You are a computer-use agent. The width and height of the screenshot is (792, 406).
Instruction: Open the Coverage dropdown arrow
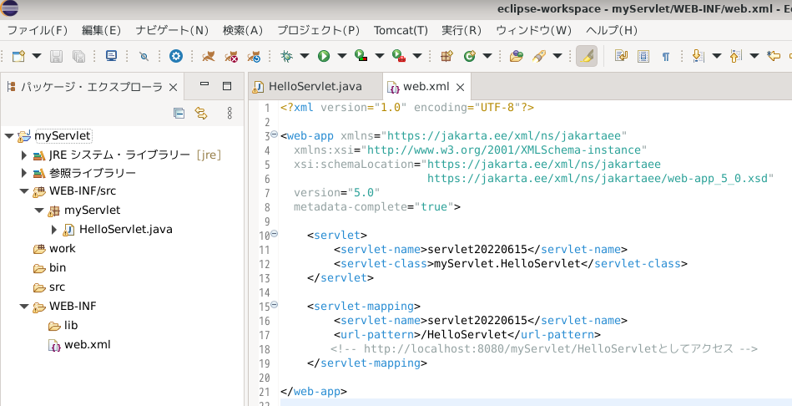tap(380, 56)
